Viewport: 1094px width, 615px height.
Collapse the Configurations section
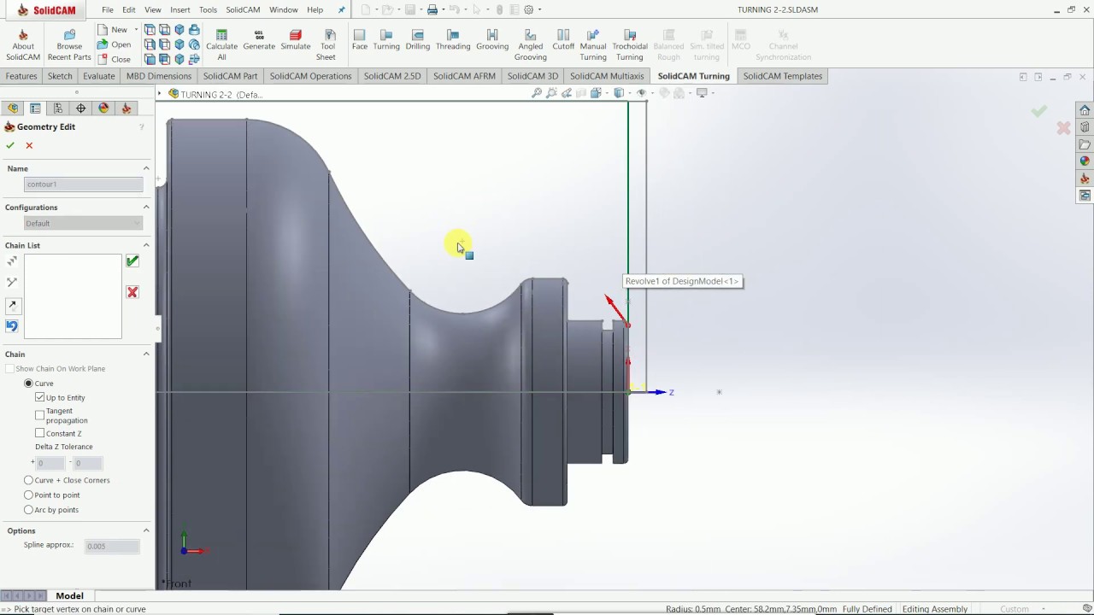click(146, 208)
